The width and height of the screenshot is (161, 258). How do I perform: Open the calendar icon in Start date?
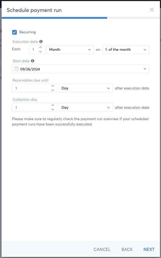[17, 69]
